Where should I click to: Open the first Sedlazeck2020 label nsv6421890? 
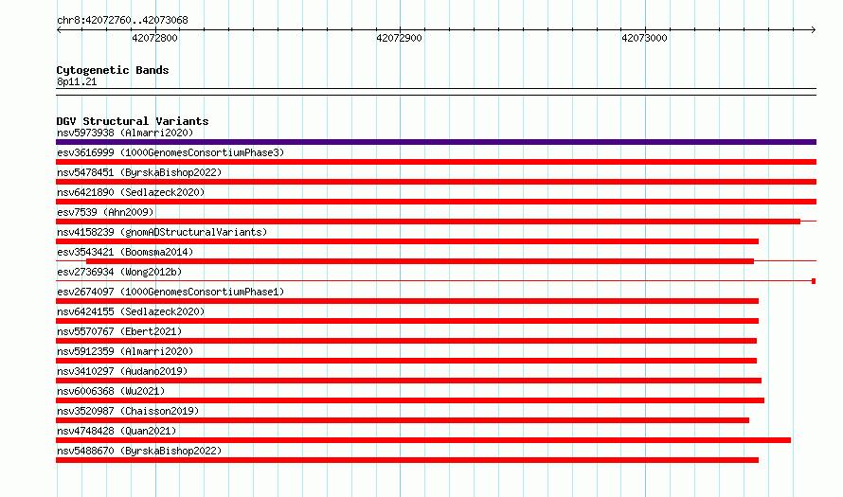(131, 192)
